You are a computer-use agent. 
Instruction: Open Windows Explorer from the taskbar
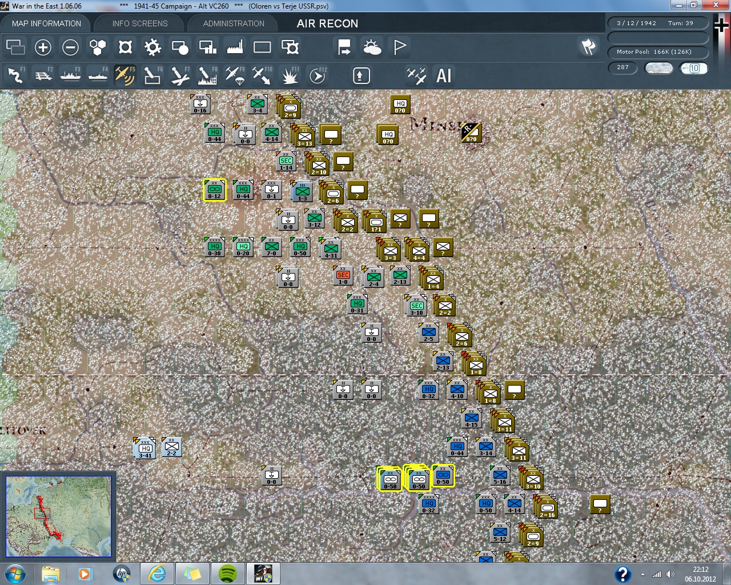click(50, 574)
